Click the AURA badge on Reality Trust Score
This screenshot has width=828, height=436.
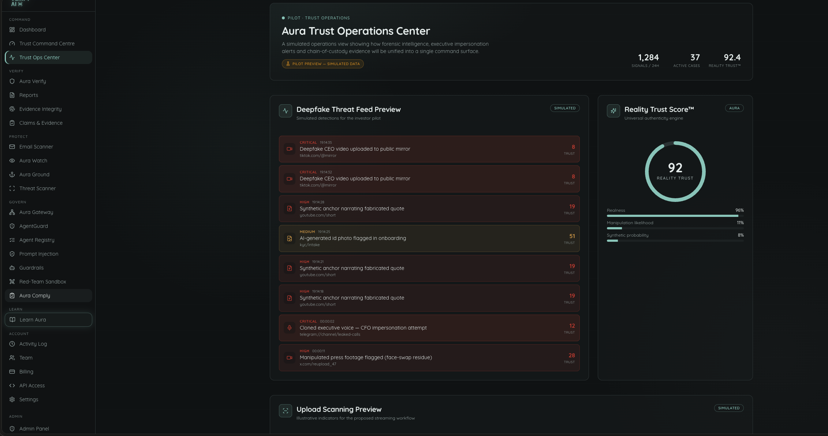coord(734,108)
